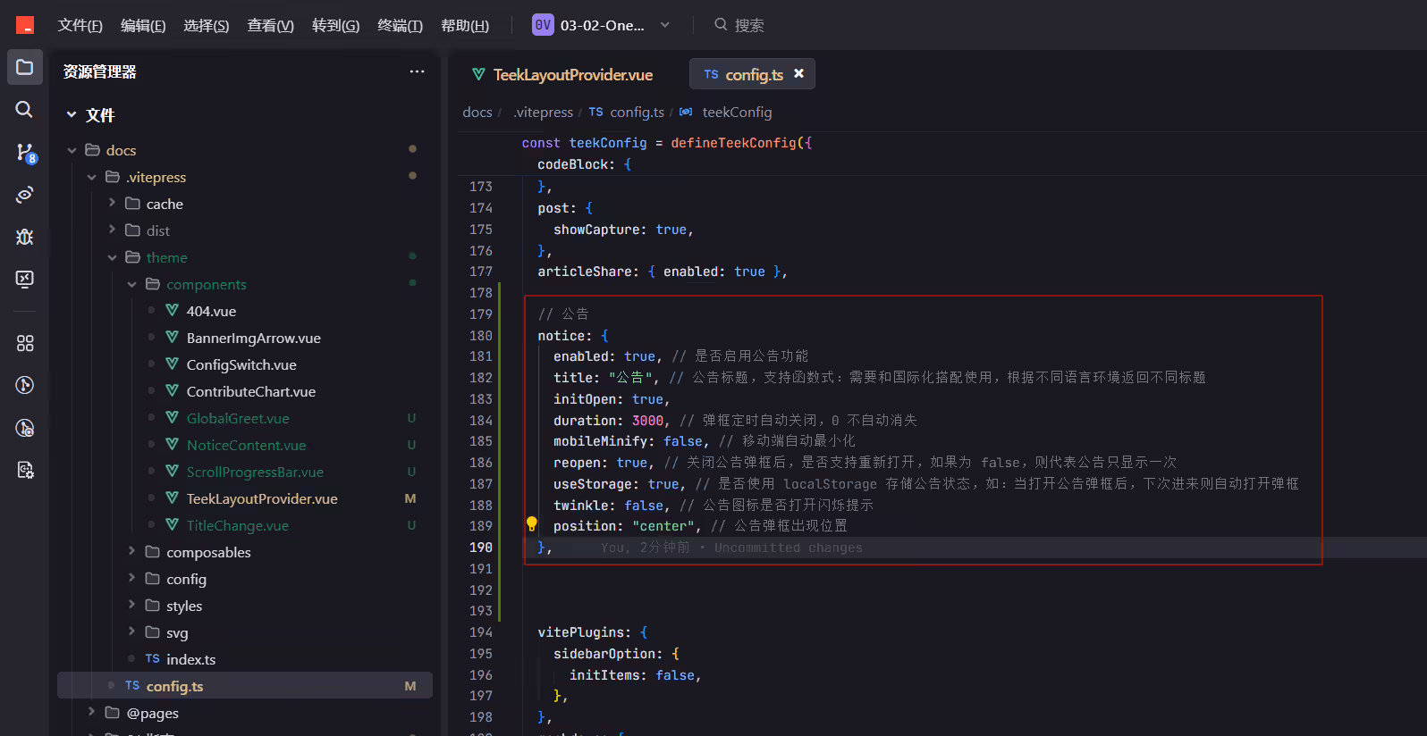1427x736 pixels.
Task: Click the lightbulb quick-fix icon
Action: point(532,524)
